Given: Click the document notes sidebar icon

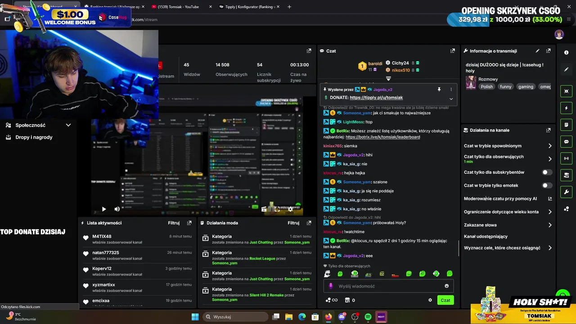Looking at the screenshot, I should [566, 125].
